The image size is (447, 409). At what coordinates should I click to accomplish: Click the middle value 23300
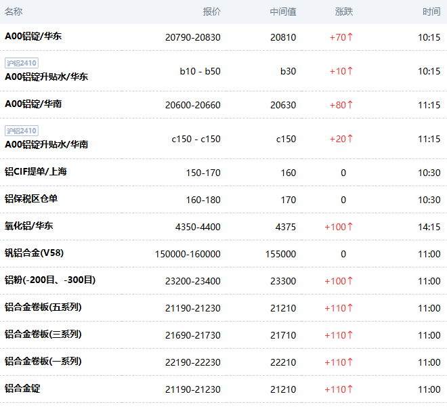283,281
